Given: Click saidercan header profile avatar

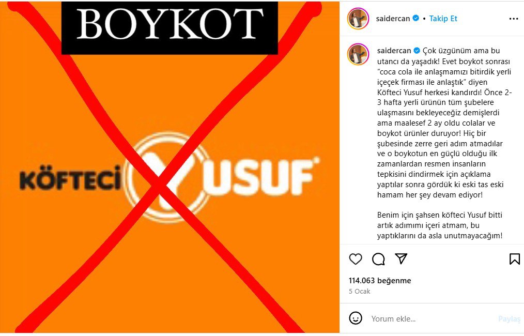Looking at the screenshot, I should pyautogui.click(x=358, y=19).
